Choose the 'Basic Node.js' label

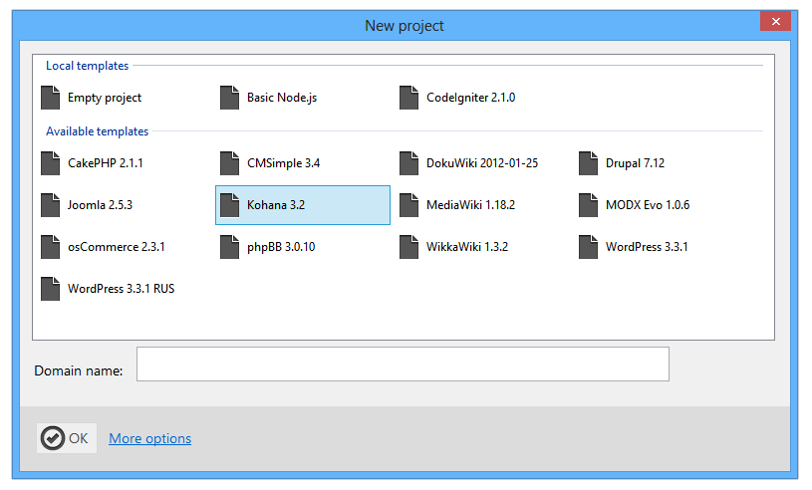coord(282,98)
